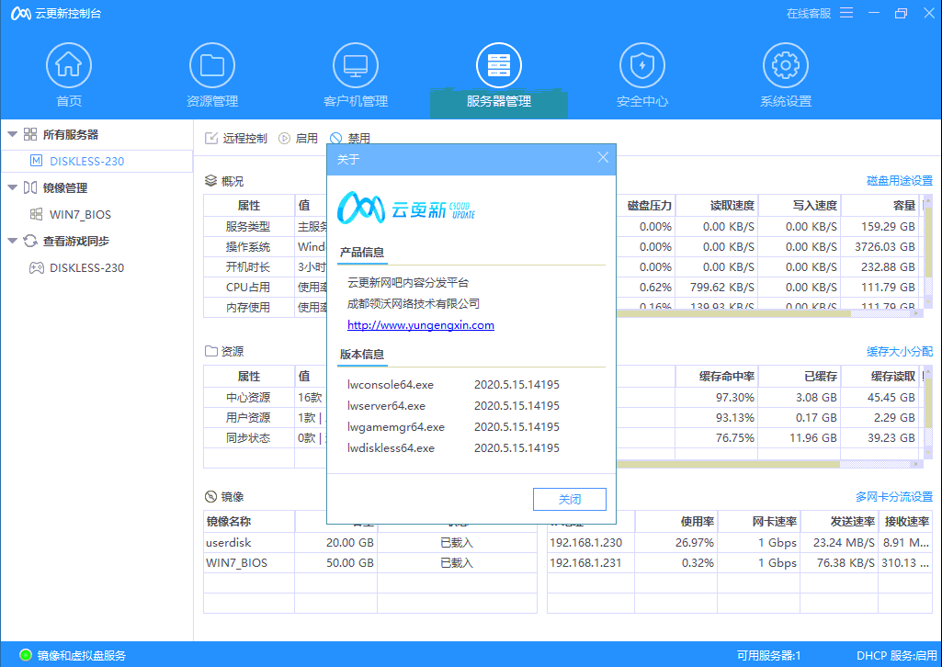The image size is (942, 667).
Task: Open 磁盘用途设置 link
Action: (x=900, y=181)
